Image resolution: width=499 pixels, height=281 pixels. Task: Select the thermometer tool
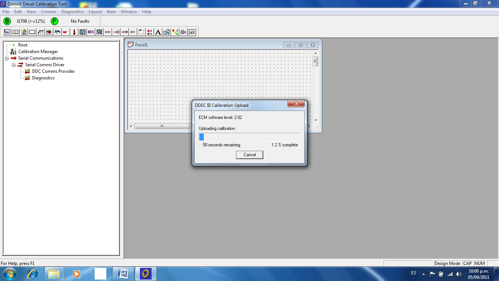pos(74,32)
